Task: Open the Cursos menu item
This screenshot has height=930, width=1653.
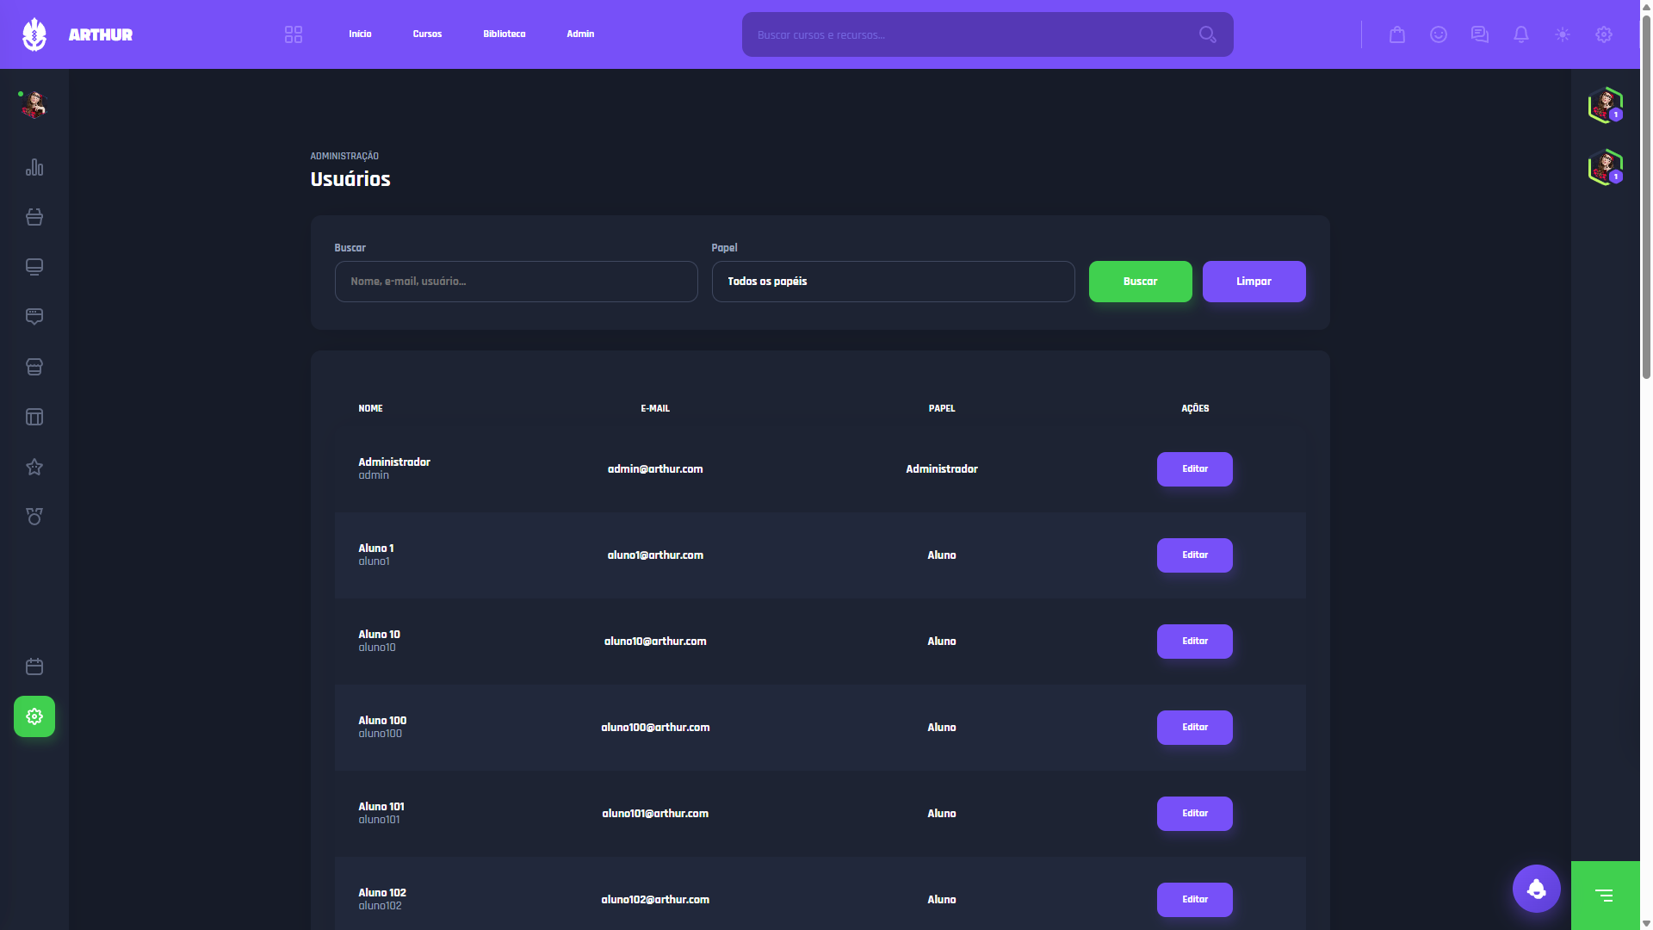Action: point(427,34)
